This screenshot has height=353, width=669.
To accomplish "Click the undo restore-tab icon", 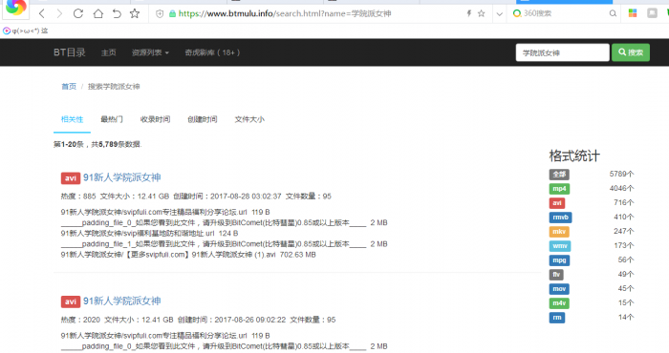I will click(x=117, y=13).
